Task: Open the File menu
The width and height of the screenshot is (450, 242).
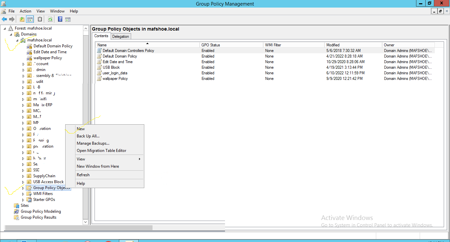Action: click(x=12, y=11)
